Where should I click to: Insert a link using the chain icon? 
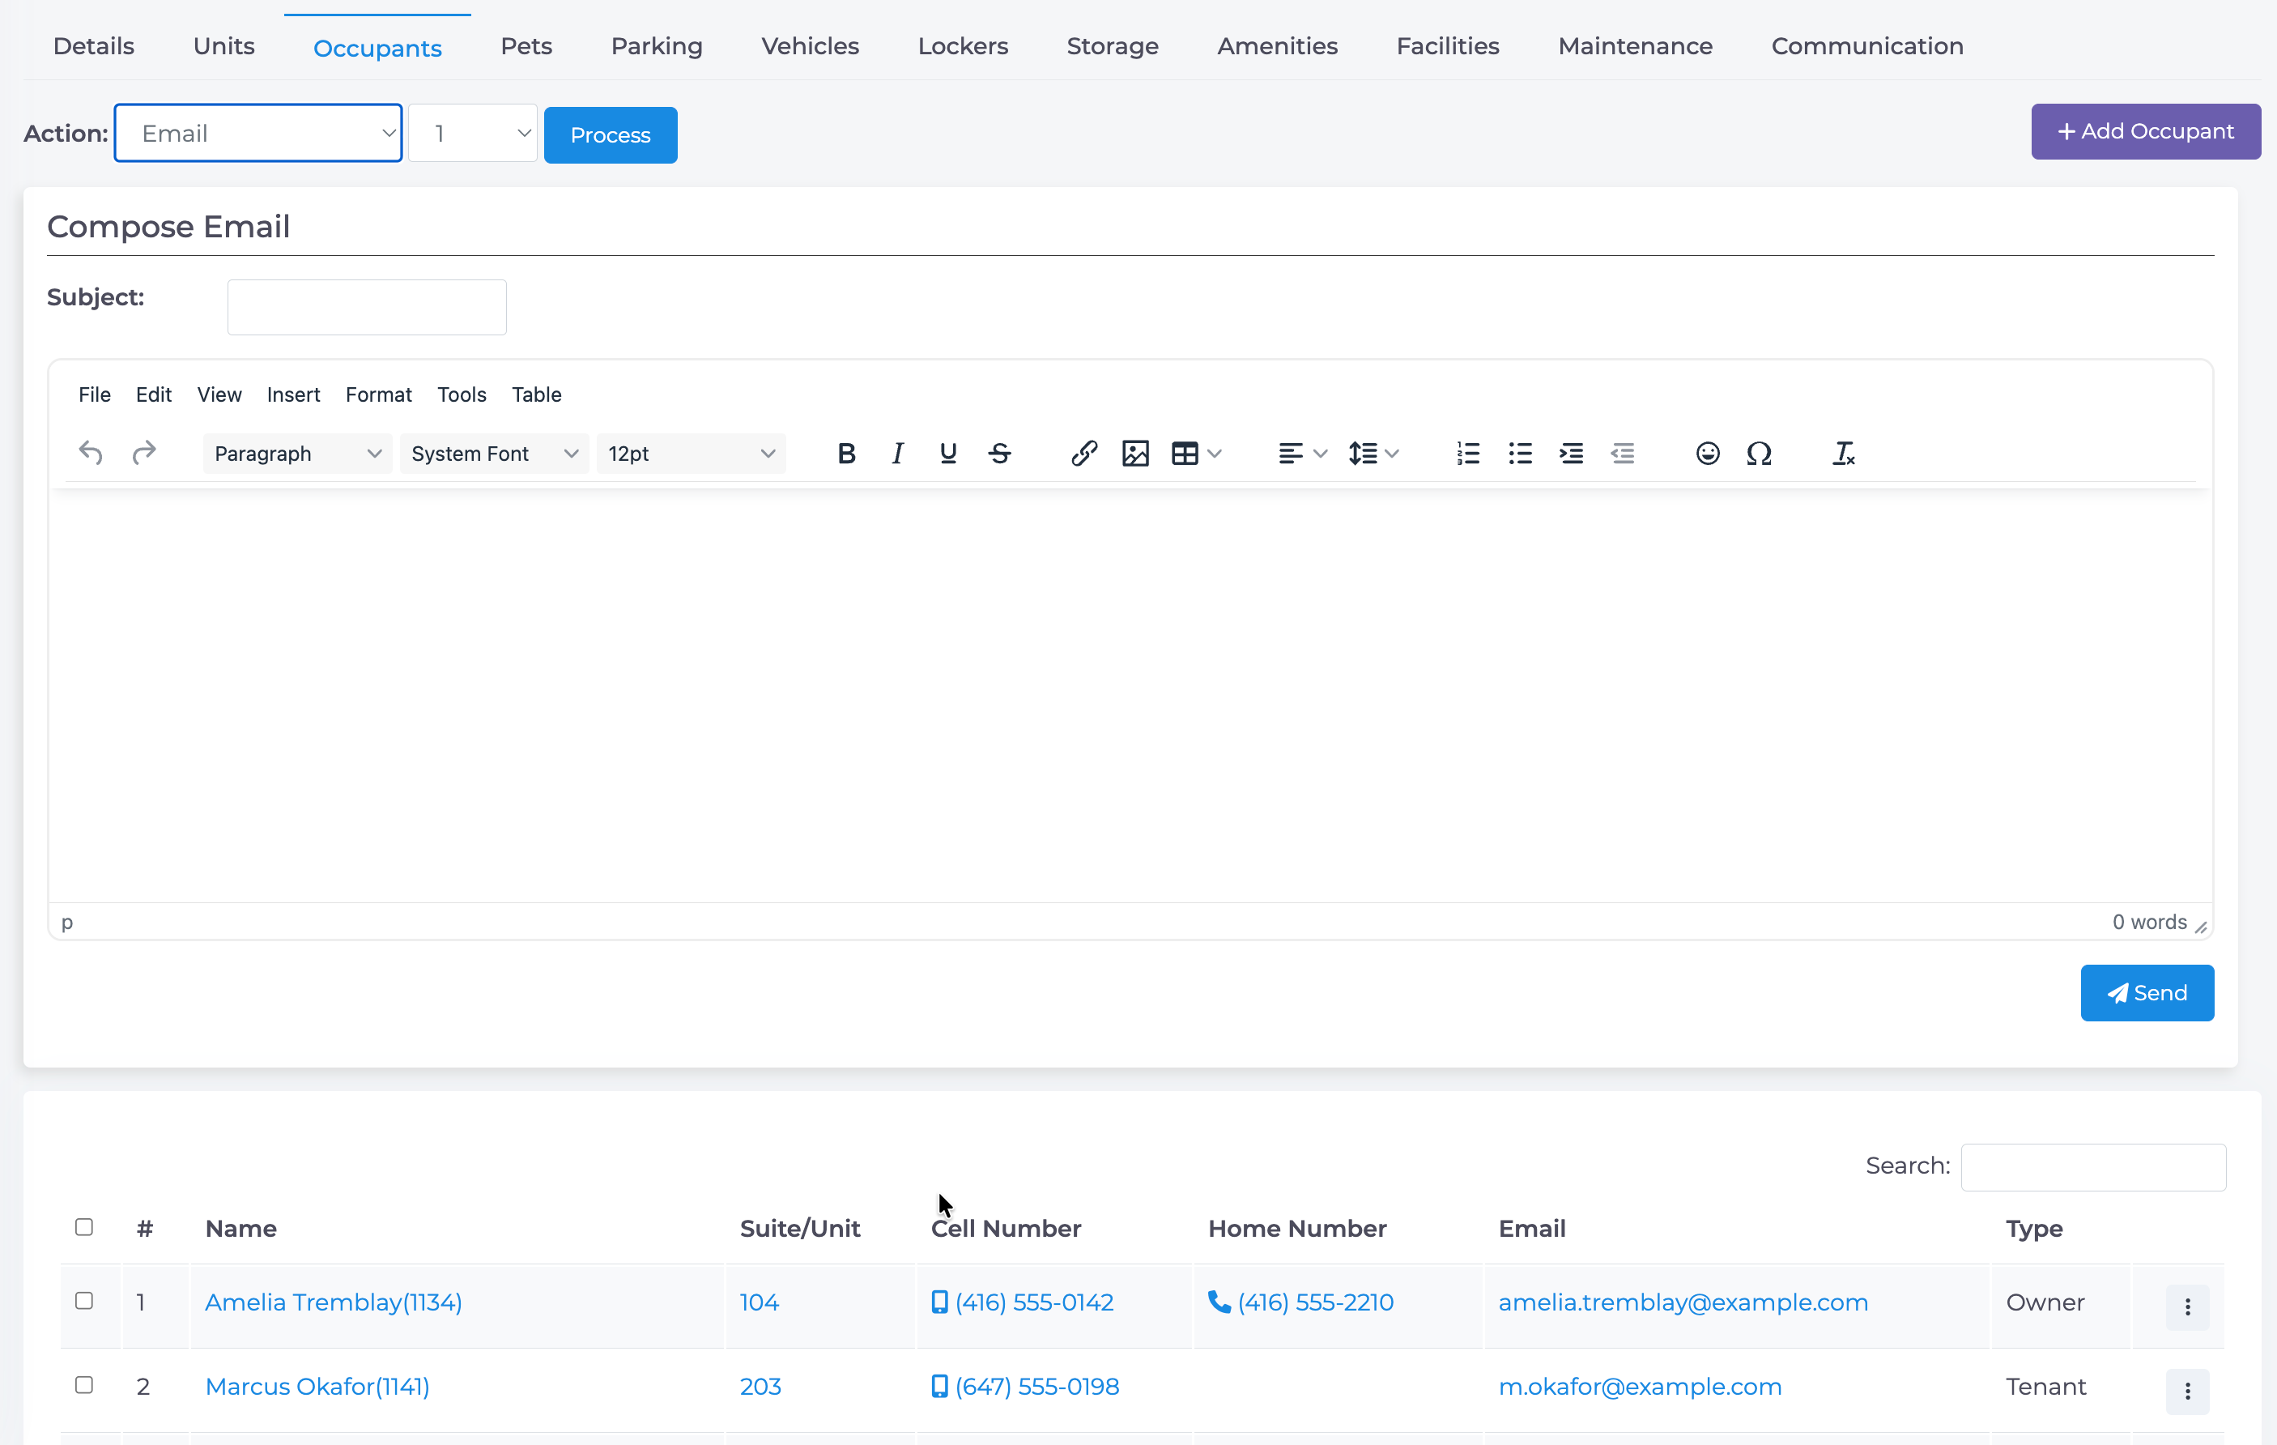[x=1083, y=454]
